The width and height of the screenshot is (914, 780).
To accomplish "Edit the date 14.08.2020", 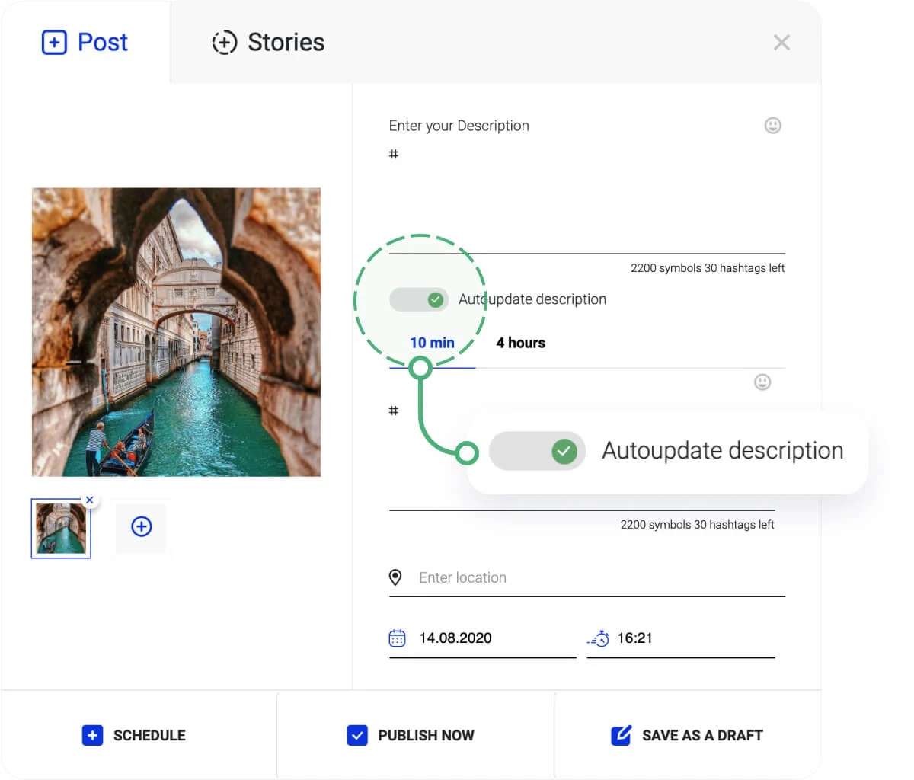I will tap(455, 638).
